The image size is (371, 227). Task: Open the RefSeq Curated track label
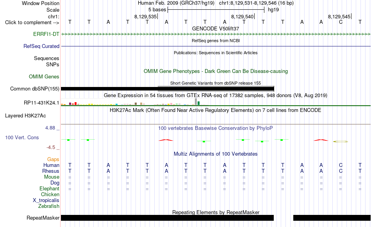pos(41,46)
